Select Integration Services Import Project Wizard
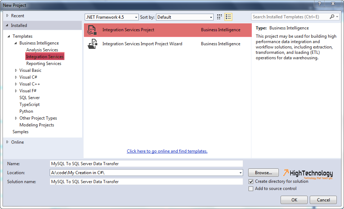 pos(167,44)
